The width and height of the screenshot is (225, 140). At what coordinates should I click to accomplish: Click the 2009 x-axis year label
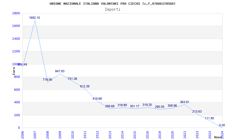(60, 135)
